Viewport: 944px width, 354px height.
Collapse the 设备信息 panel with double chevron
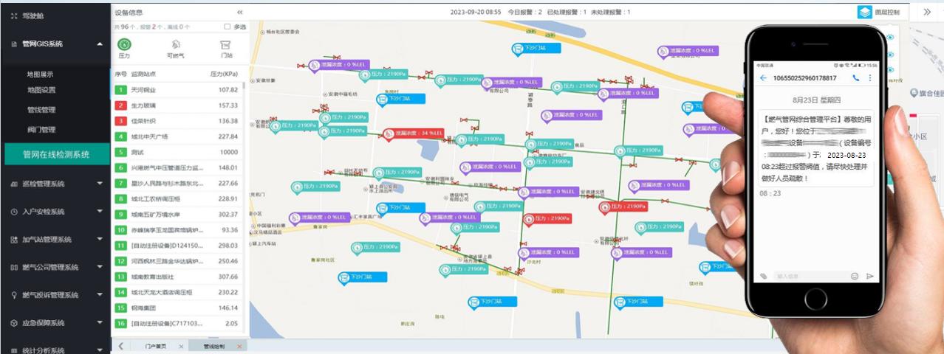pyautogui.click(x=239, y=12)
